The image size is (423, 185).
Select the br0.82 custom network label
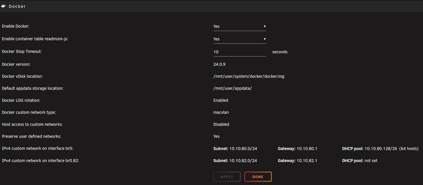[40, 161]
